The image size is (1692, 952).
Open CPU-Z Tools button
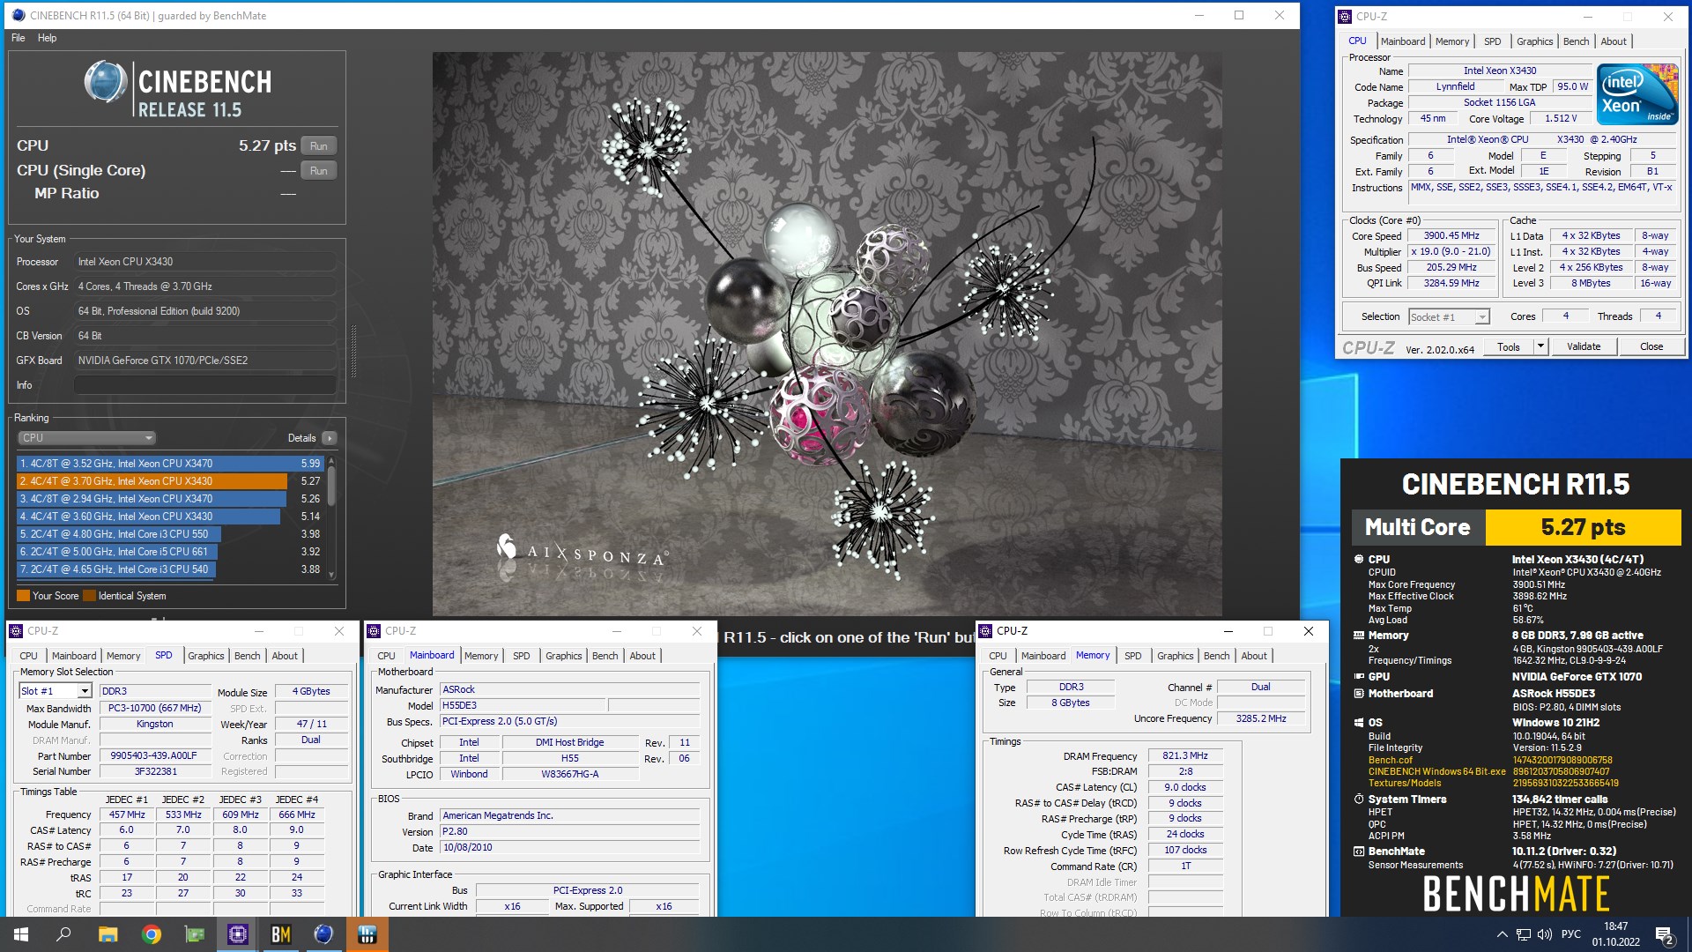click(x=1509, y=347)
